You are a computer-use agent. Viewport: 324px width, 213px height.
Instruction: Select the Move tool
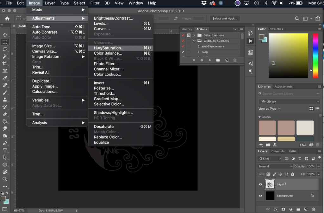[5, 35]
